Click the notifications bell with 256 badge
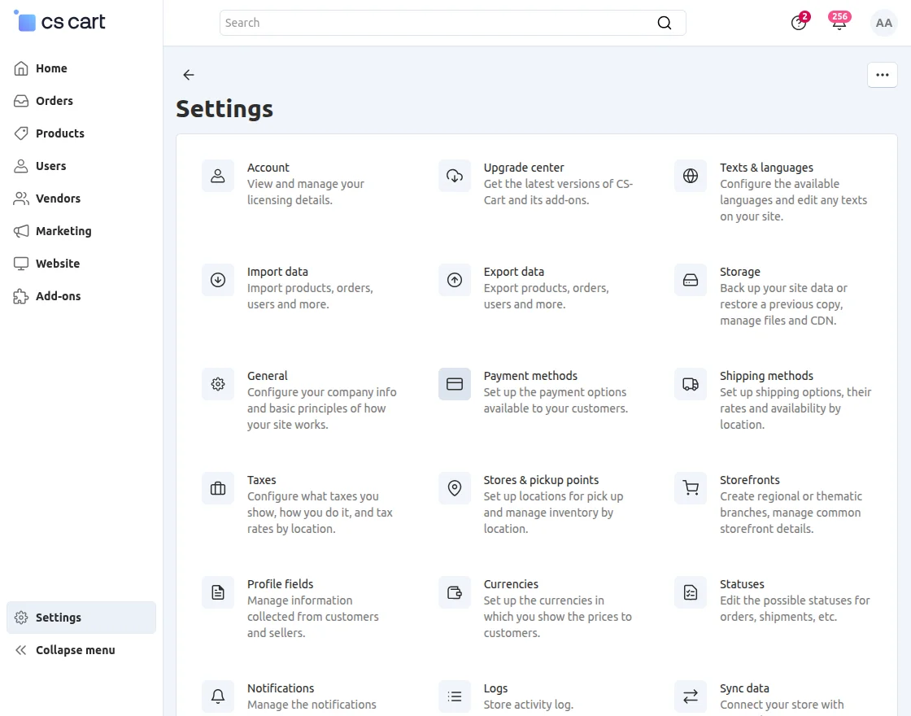The height and width of the screenshot is (716, 911). 839,23
